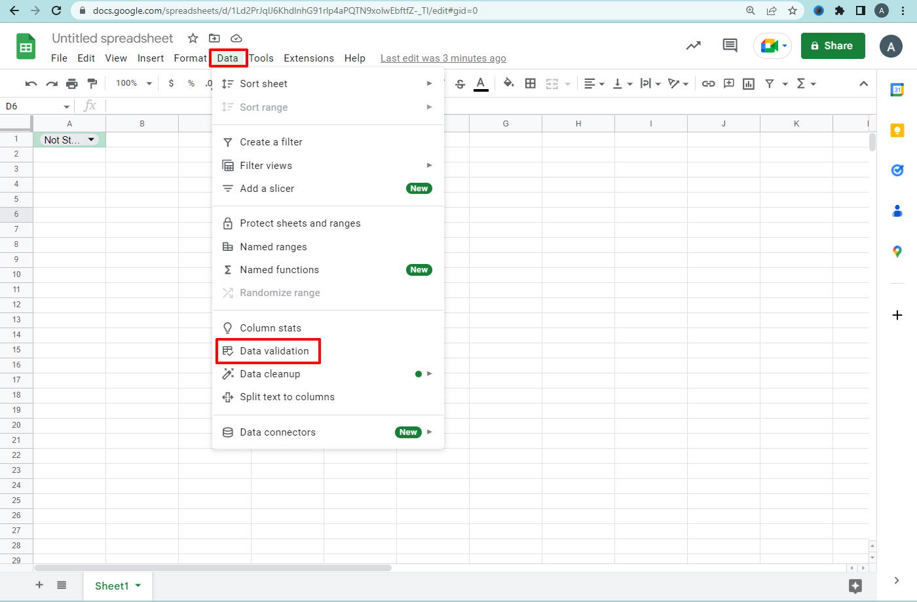Click the Explore button at bottom right
Screen dimensions: 917x602
pos(855,586)
